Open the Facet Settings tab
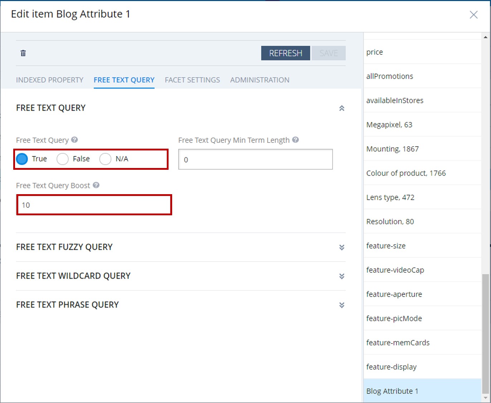 [192, 80]
